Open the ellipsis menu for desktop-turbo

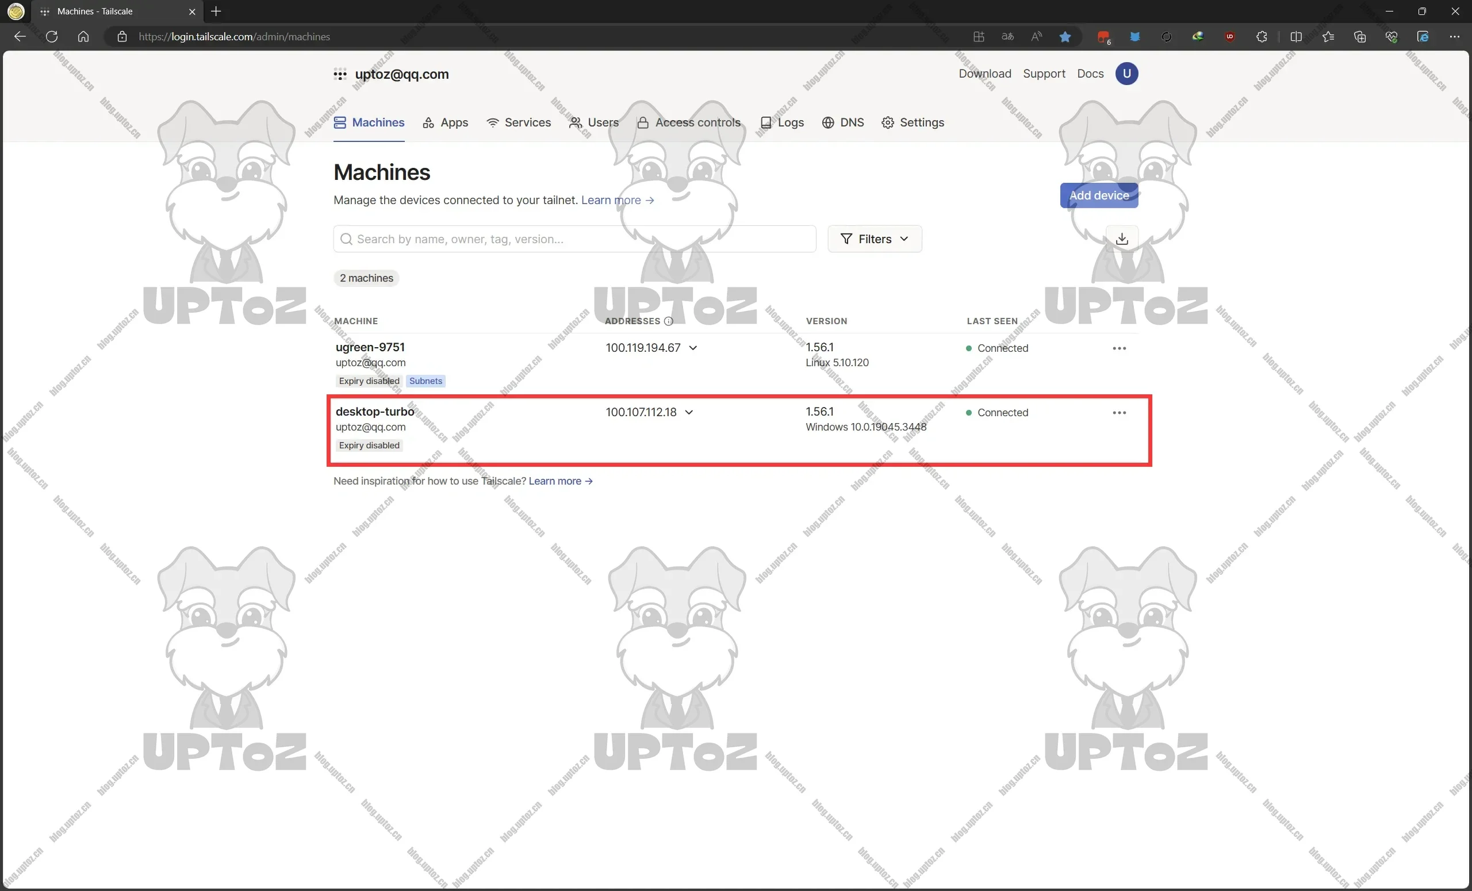(1119, 413)
